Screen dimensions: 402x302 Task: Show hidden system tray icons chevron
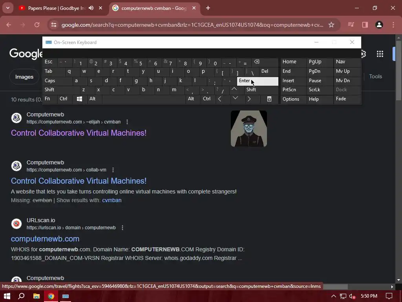click(334, 296)
